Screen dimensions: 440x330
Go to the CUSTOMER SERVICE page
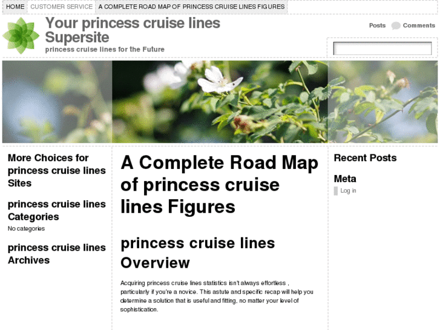point(62,7)
